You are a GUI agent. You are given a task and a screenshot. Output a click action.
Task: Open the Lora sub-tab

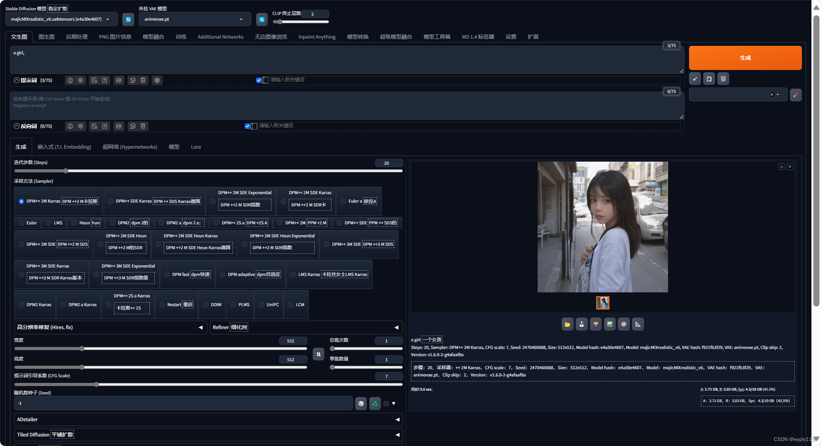(196, 147)
